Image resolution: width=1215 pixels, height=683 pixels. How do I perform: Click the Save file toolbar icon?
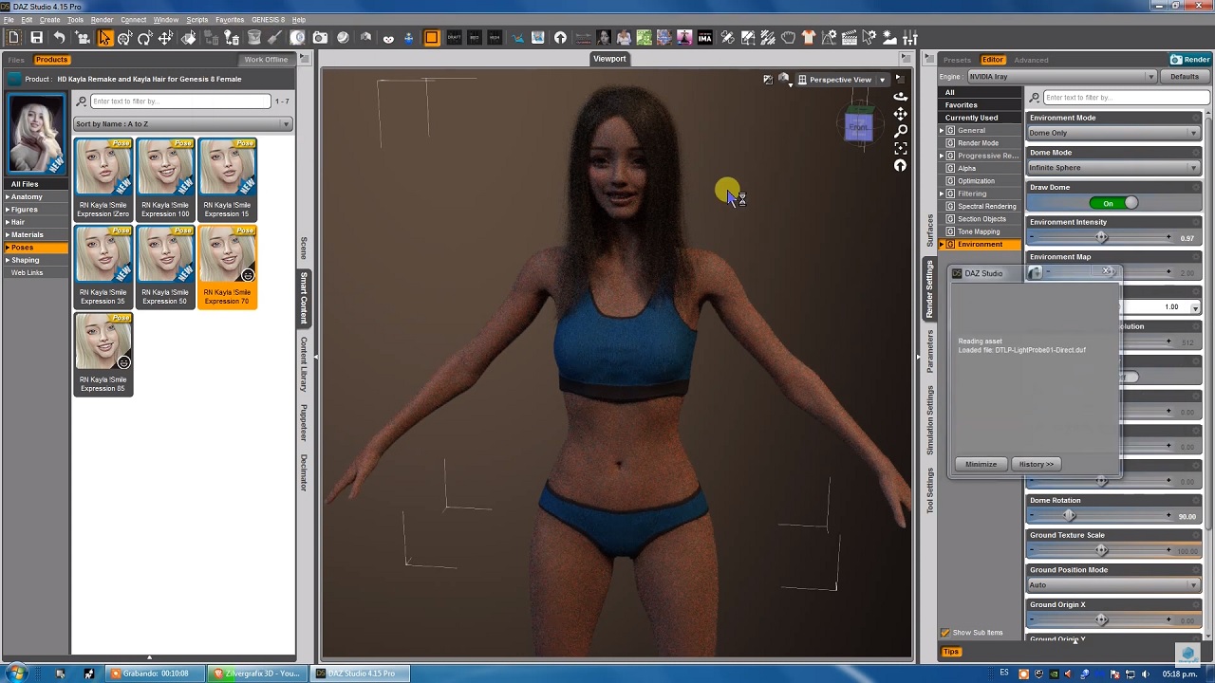[36, 38]
